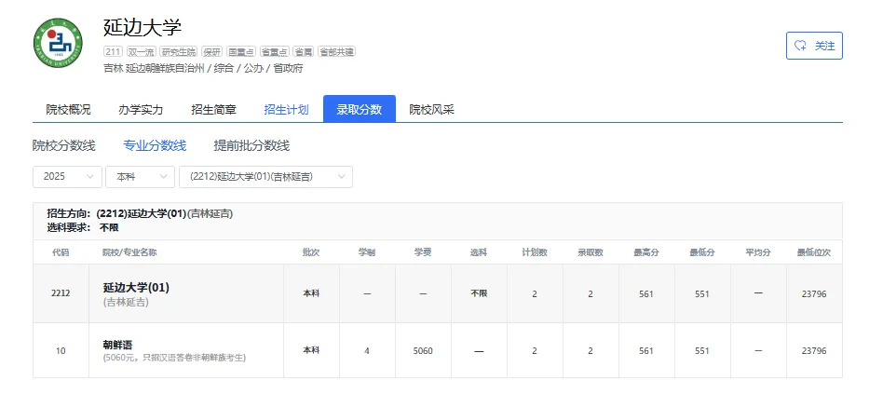Click the 批次 column header

tap(311, 252)
